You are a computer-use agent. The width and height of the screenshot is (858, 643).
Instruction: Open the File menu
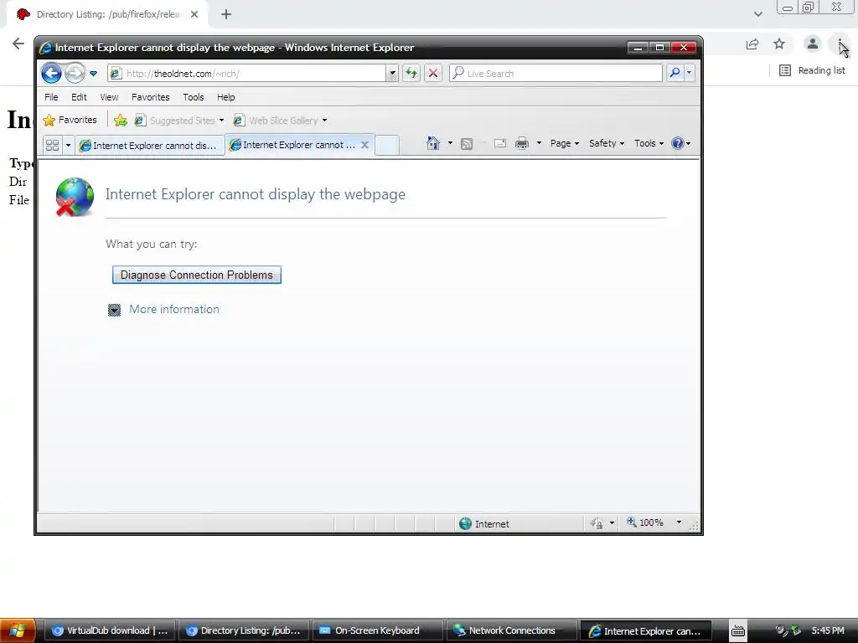coord(51,97)
